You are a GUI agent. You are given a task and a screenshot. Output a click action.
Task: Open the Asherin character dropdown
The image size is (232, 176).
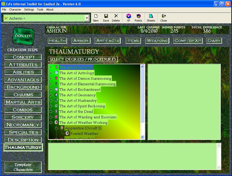click(87, 18)
